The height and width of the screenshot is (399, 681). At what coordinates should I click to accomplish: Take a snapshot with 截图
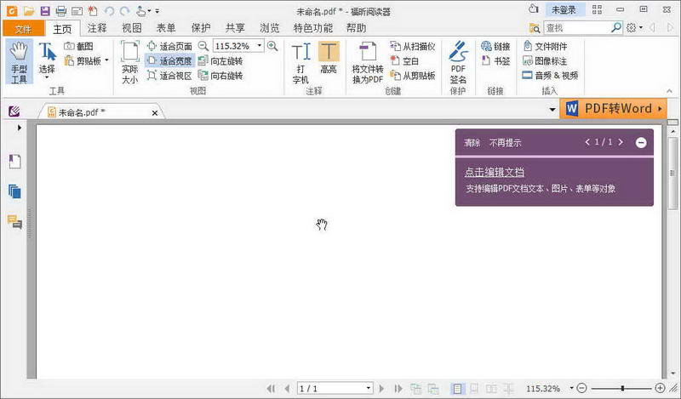pyautogui.click(x=78, y=46)
